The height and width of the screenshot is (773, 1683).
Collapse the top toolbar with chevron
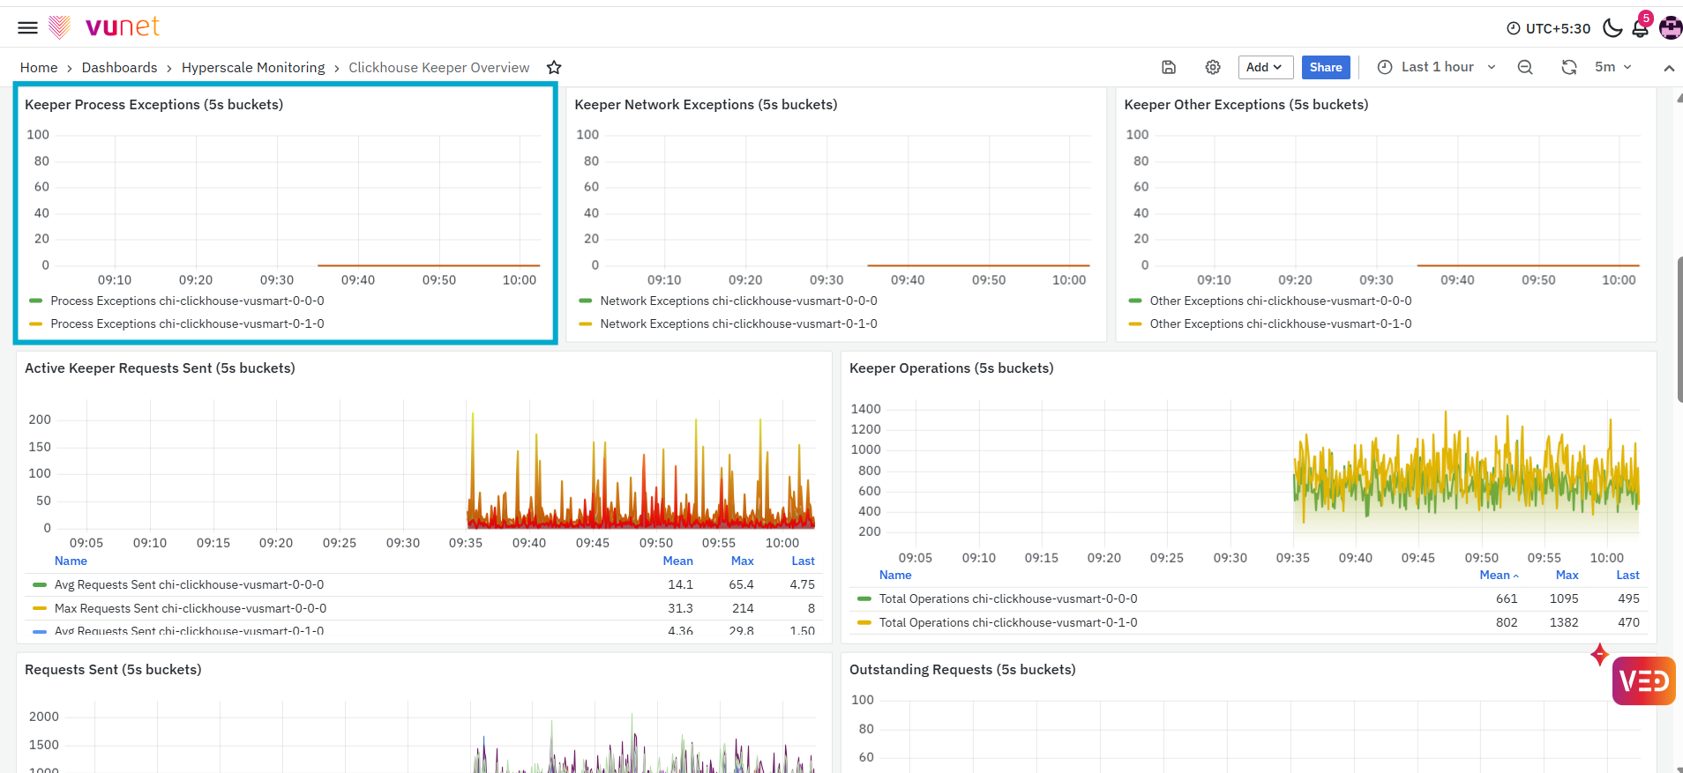click(x=1669, y=68)
